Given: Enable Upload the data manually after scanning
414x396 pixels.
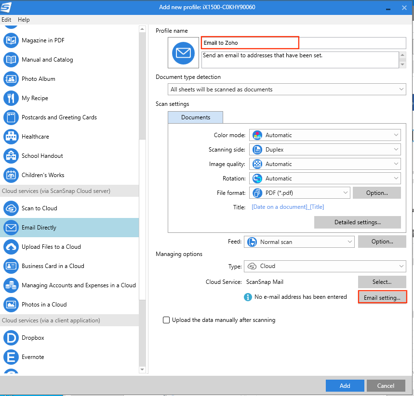Looking at the screenshot, I should tap(166, 320).
